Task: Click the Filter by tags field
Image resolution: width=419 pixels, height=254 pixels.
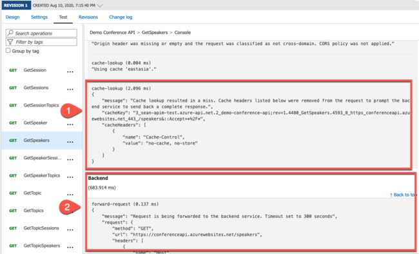Action: pyautogui.click(x=41, y=42)
